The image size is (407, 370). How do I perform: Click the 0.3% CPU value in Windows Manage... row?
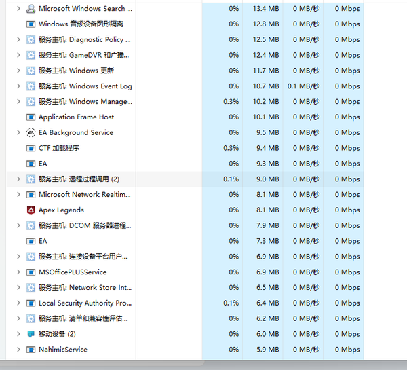pos(231,102)
